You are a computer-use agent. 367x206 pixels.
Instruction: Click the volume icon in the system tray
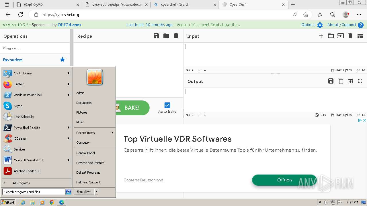[x=326, y=202]
